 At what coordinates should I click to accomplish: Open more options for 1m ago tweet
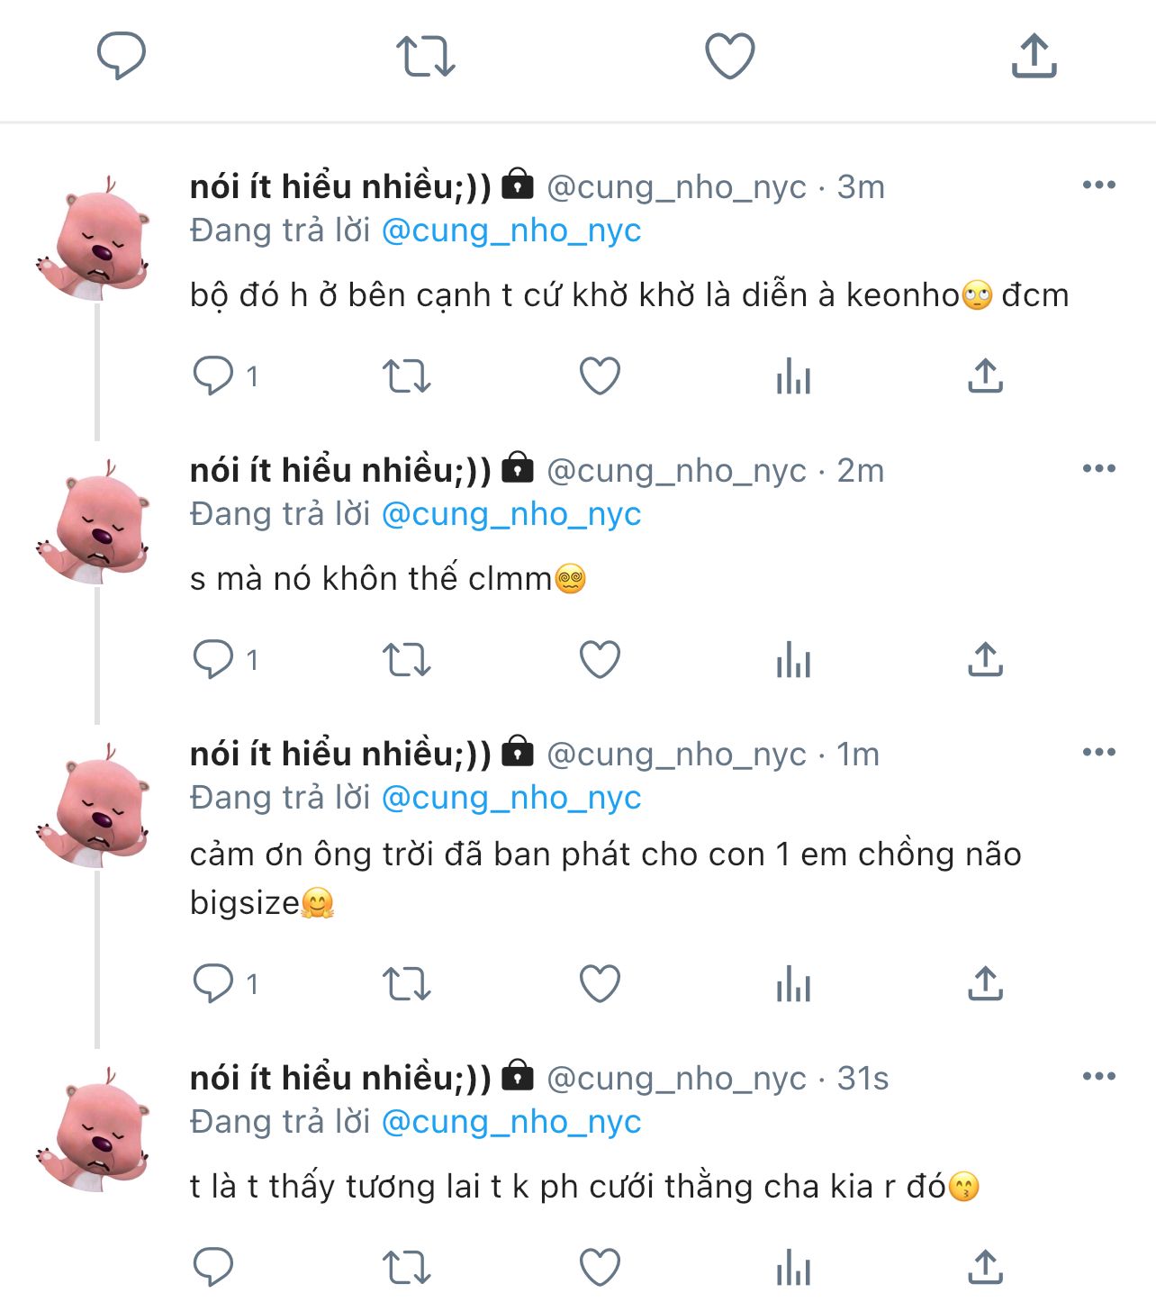point(1098,753)
